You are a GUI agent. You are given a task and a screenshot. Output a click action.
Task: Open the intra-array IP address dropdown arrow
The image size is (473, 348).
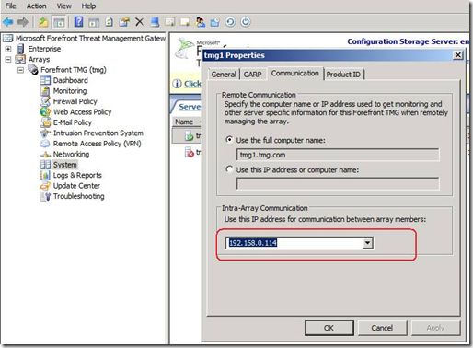click(367, 243)
